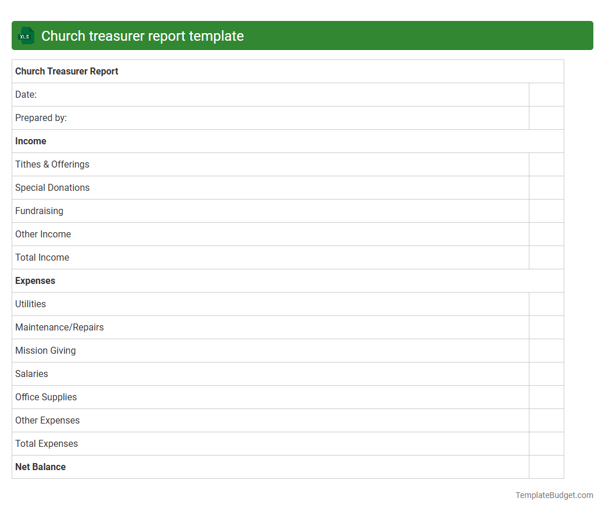Click the Net Balance row

(40, 467)
